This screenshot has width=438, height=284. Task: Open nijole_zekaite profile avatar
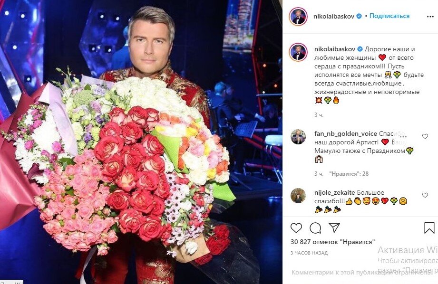(298, 195)
